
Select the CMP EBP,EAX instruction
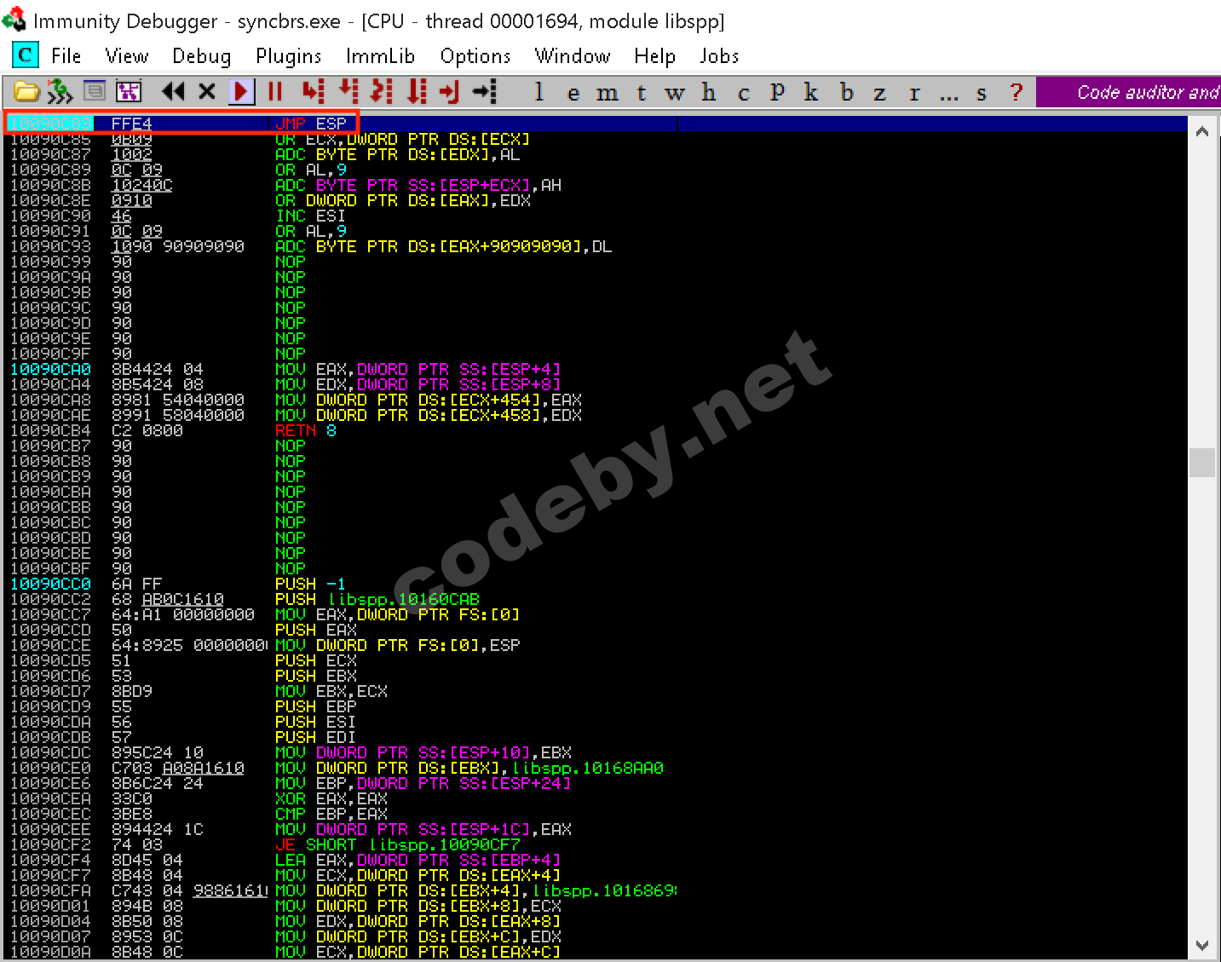pos(331,815)
